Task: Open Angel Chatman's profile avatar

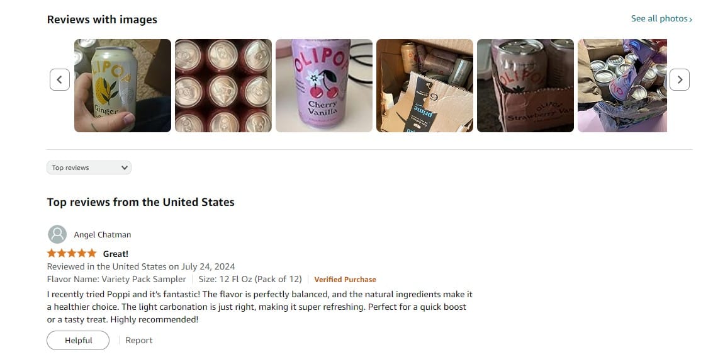Action: 57,234
